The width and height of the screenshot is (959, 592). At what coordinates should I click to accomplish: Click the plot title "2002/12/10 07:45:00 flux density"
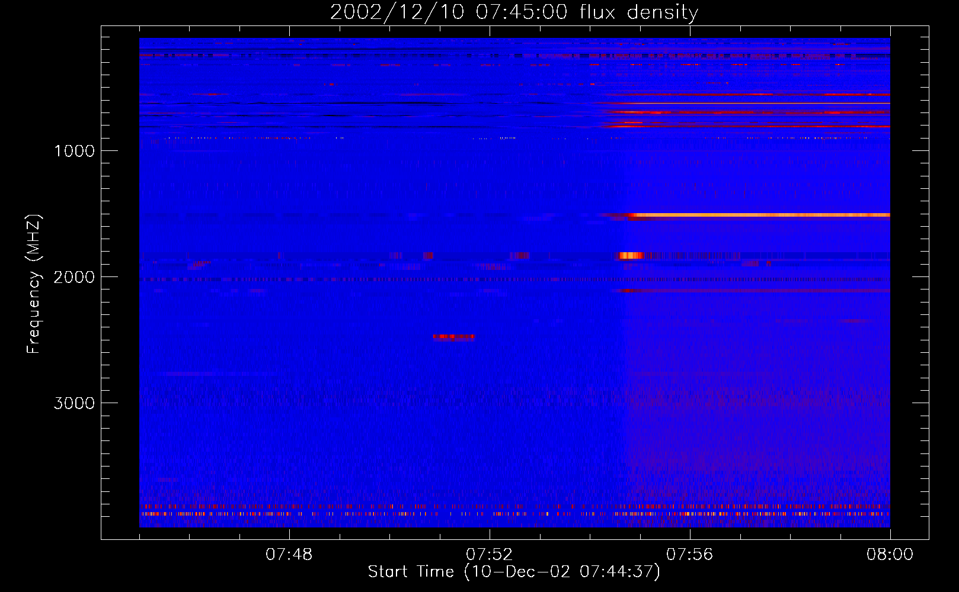pyautogui.click(x=514, y=12)
